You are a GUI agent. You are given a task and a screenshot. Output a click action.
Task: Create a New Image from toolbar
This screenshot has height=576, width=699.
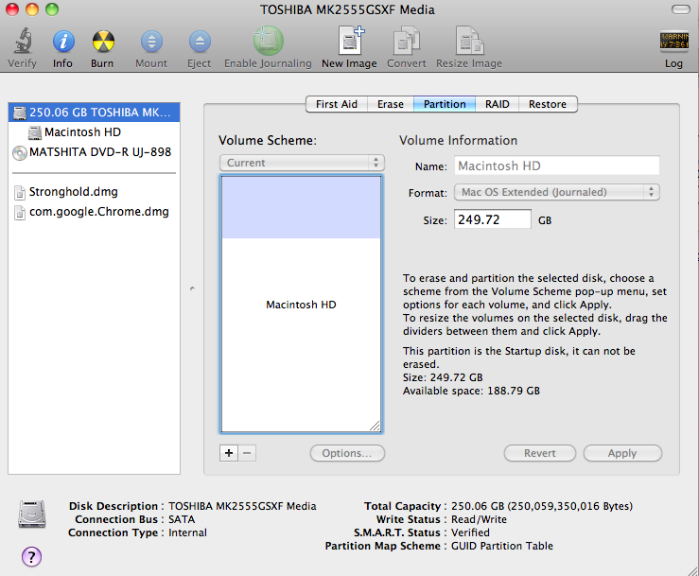(350, 41)
